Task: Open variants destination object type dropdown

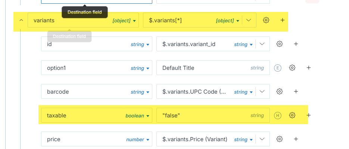Action: [x=125, y=20]
